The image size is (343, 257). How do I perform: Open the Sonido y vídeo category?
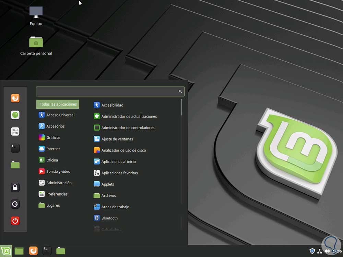[x=55, y=172]
